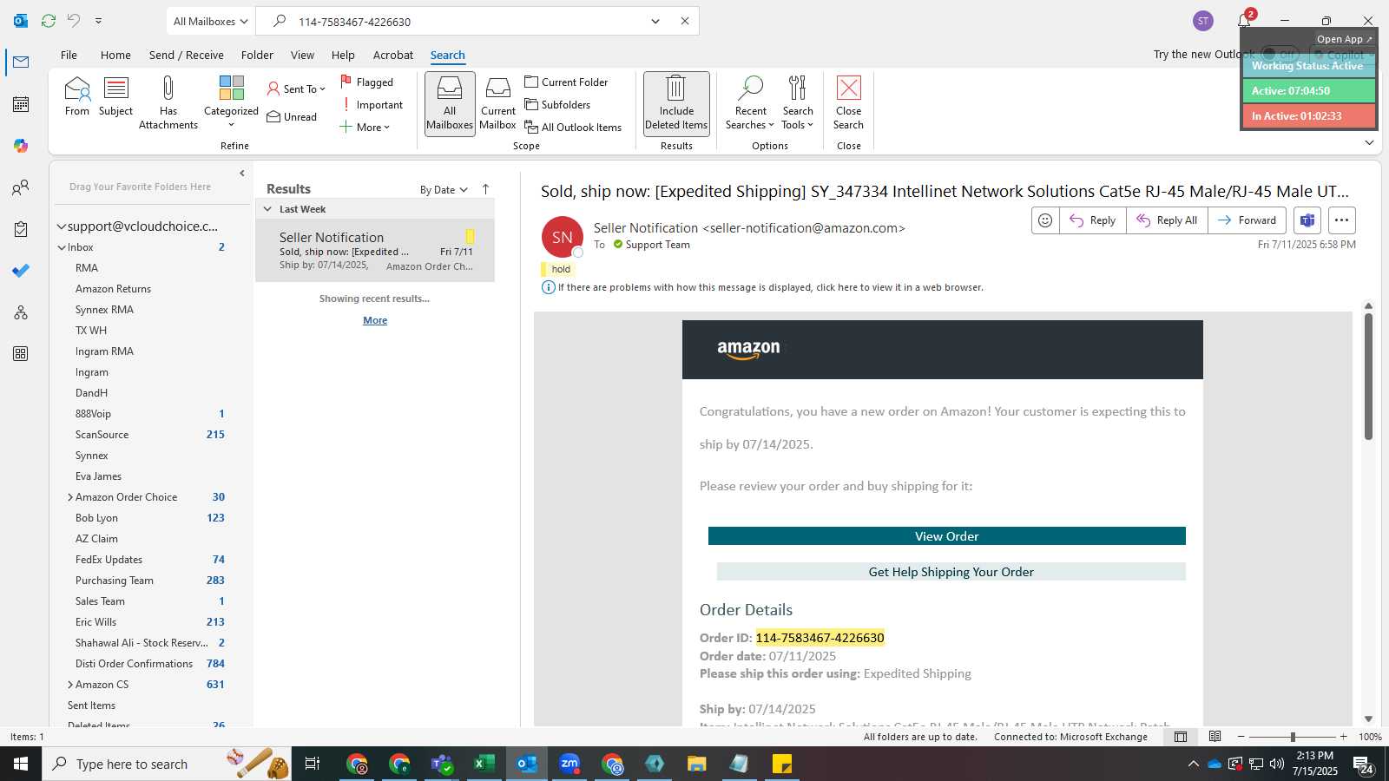
Task: Open Sticky Notes from the taskbar
Action: coord(782,764)
